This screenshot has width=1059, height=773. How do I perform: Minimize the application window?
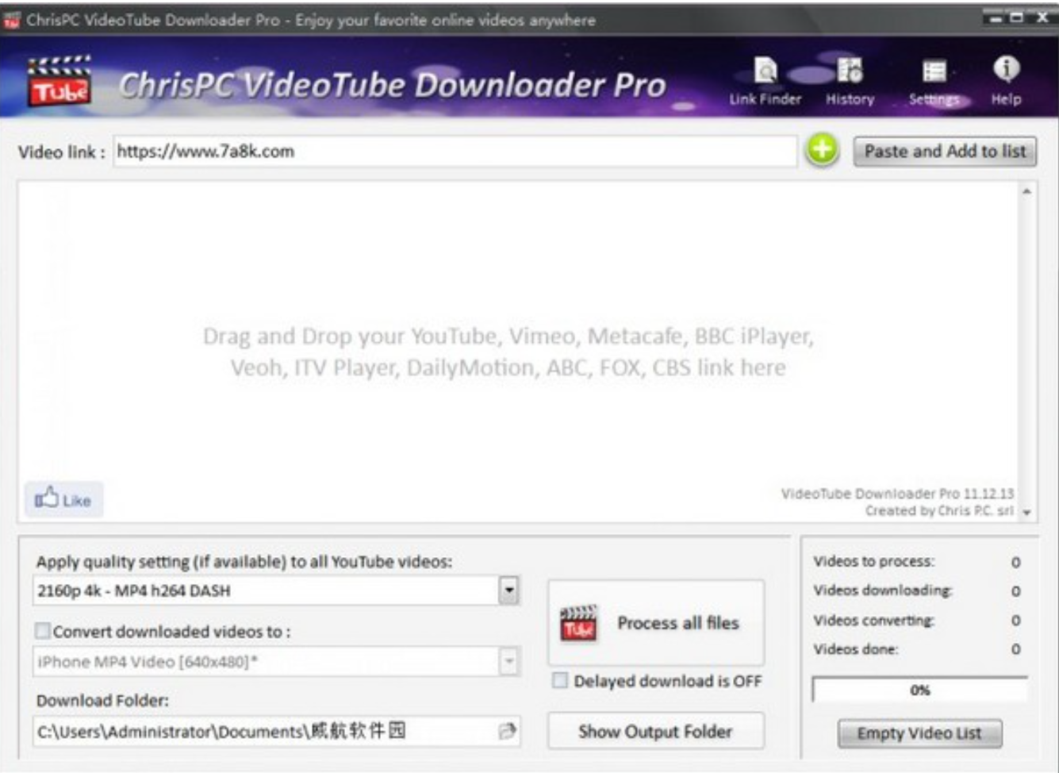pyautogui.click(x=996, y=17)
